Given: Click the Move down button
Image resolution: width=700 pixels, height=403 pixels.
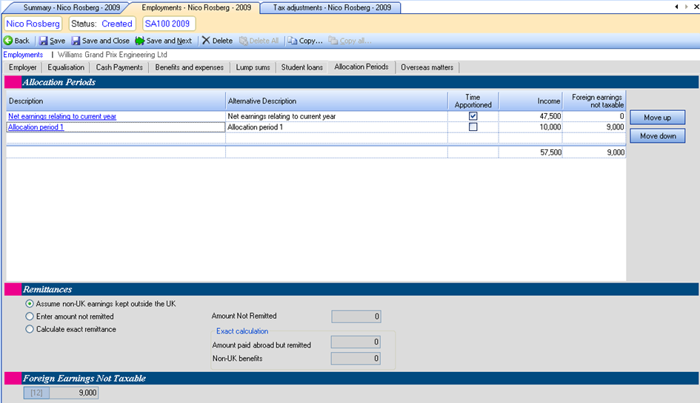Looking at the screenshot, I should click(x=657, y=136).
